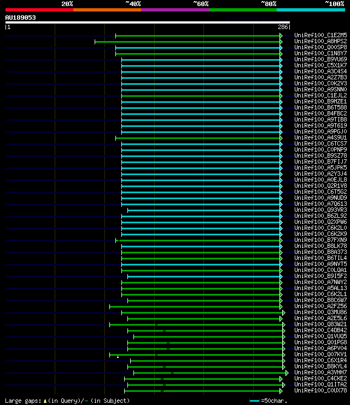Click the yellow query gap marker on Q07KV1 row
This screenshot has height=405, width=350.
coord(118,357)
